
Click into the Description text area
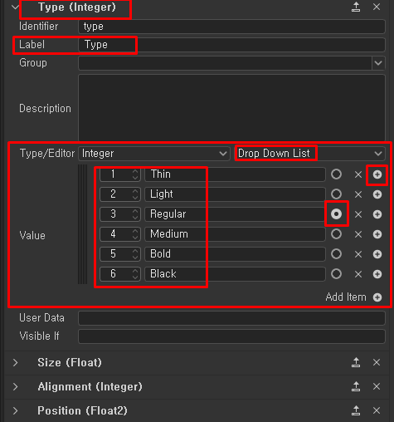click(x=231, y=108)
